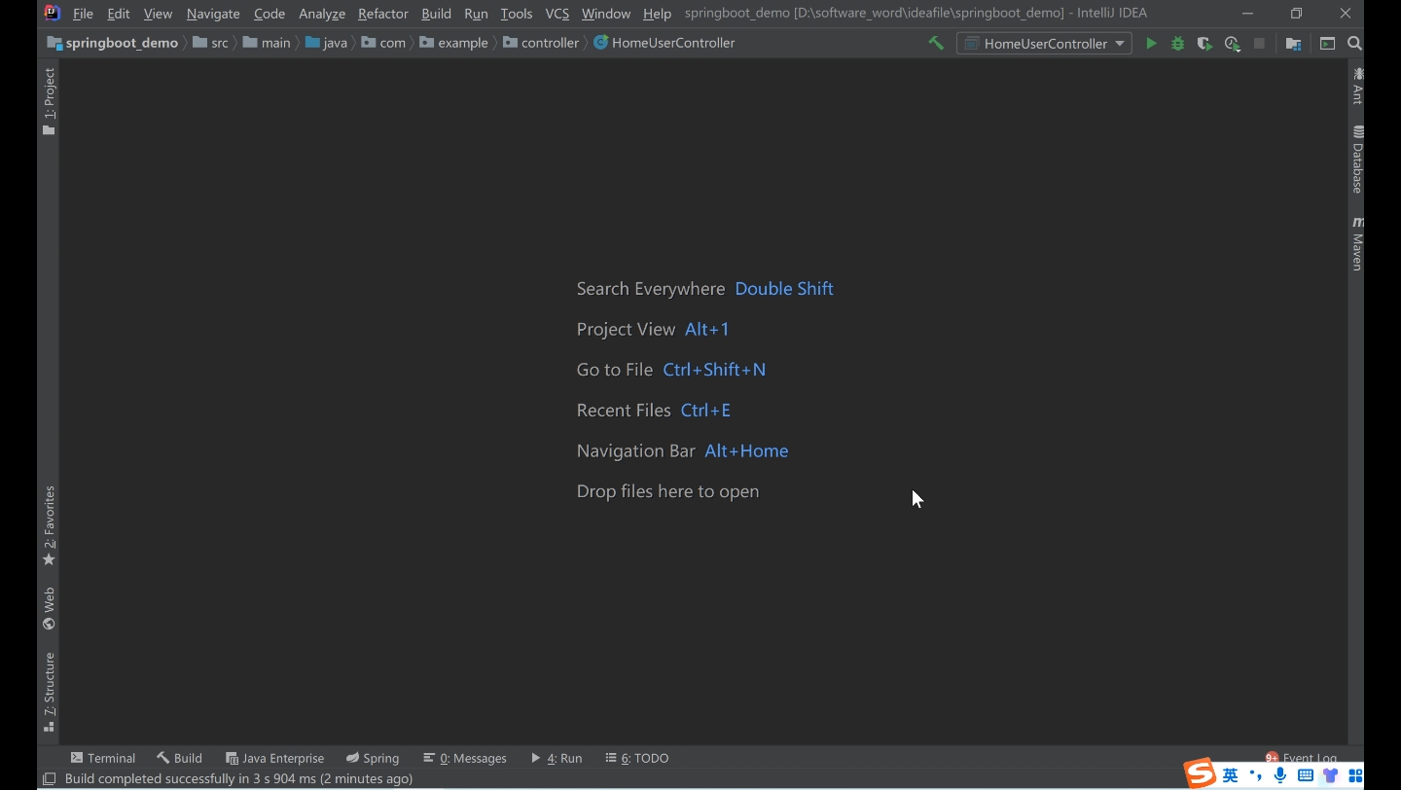This screenshot has height=790, width=1401.
Task: Open the Code menu
Action: pyautogui.click(x=269, y=14)
